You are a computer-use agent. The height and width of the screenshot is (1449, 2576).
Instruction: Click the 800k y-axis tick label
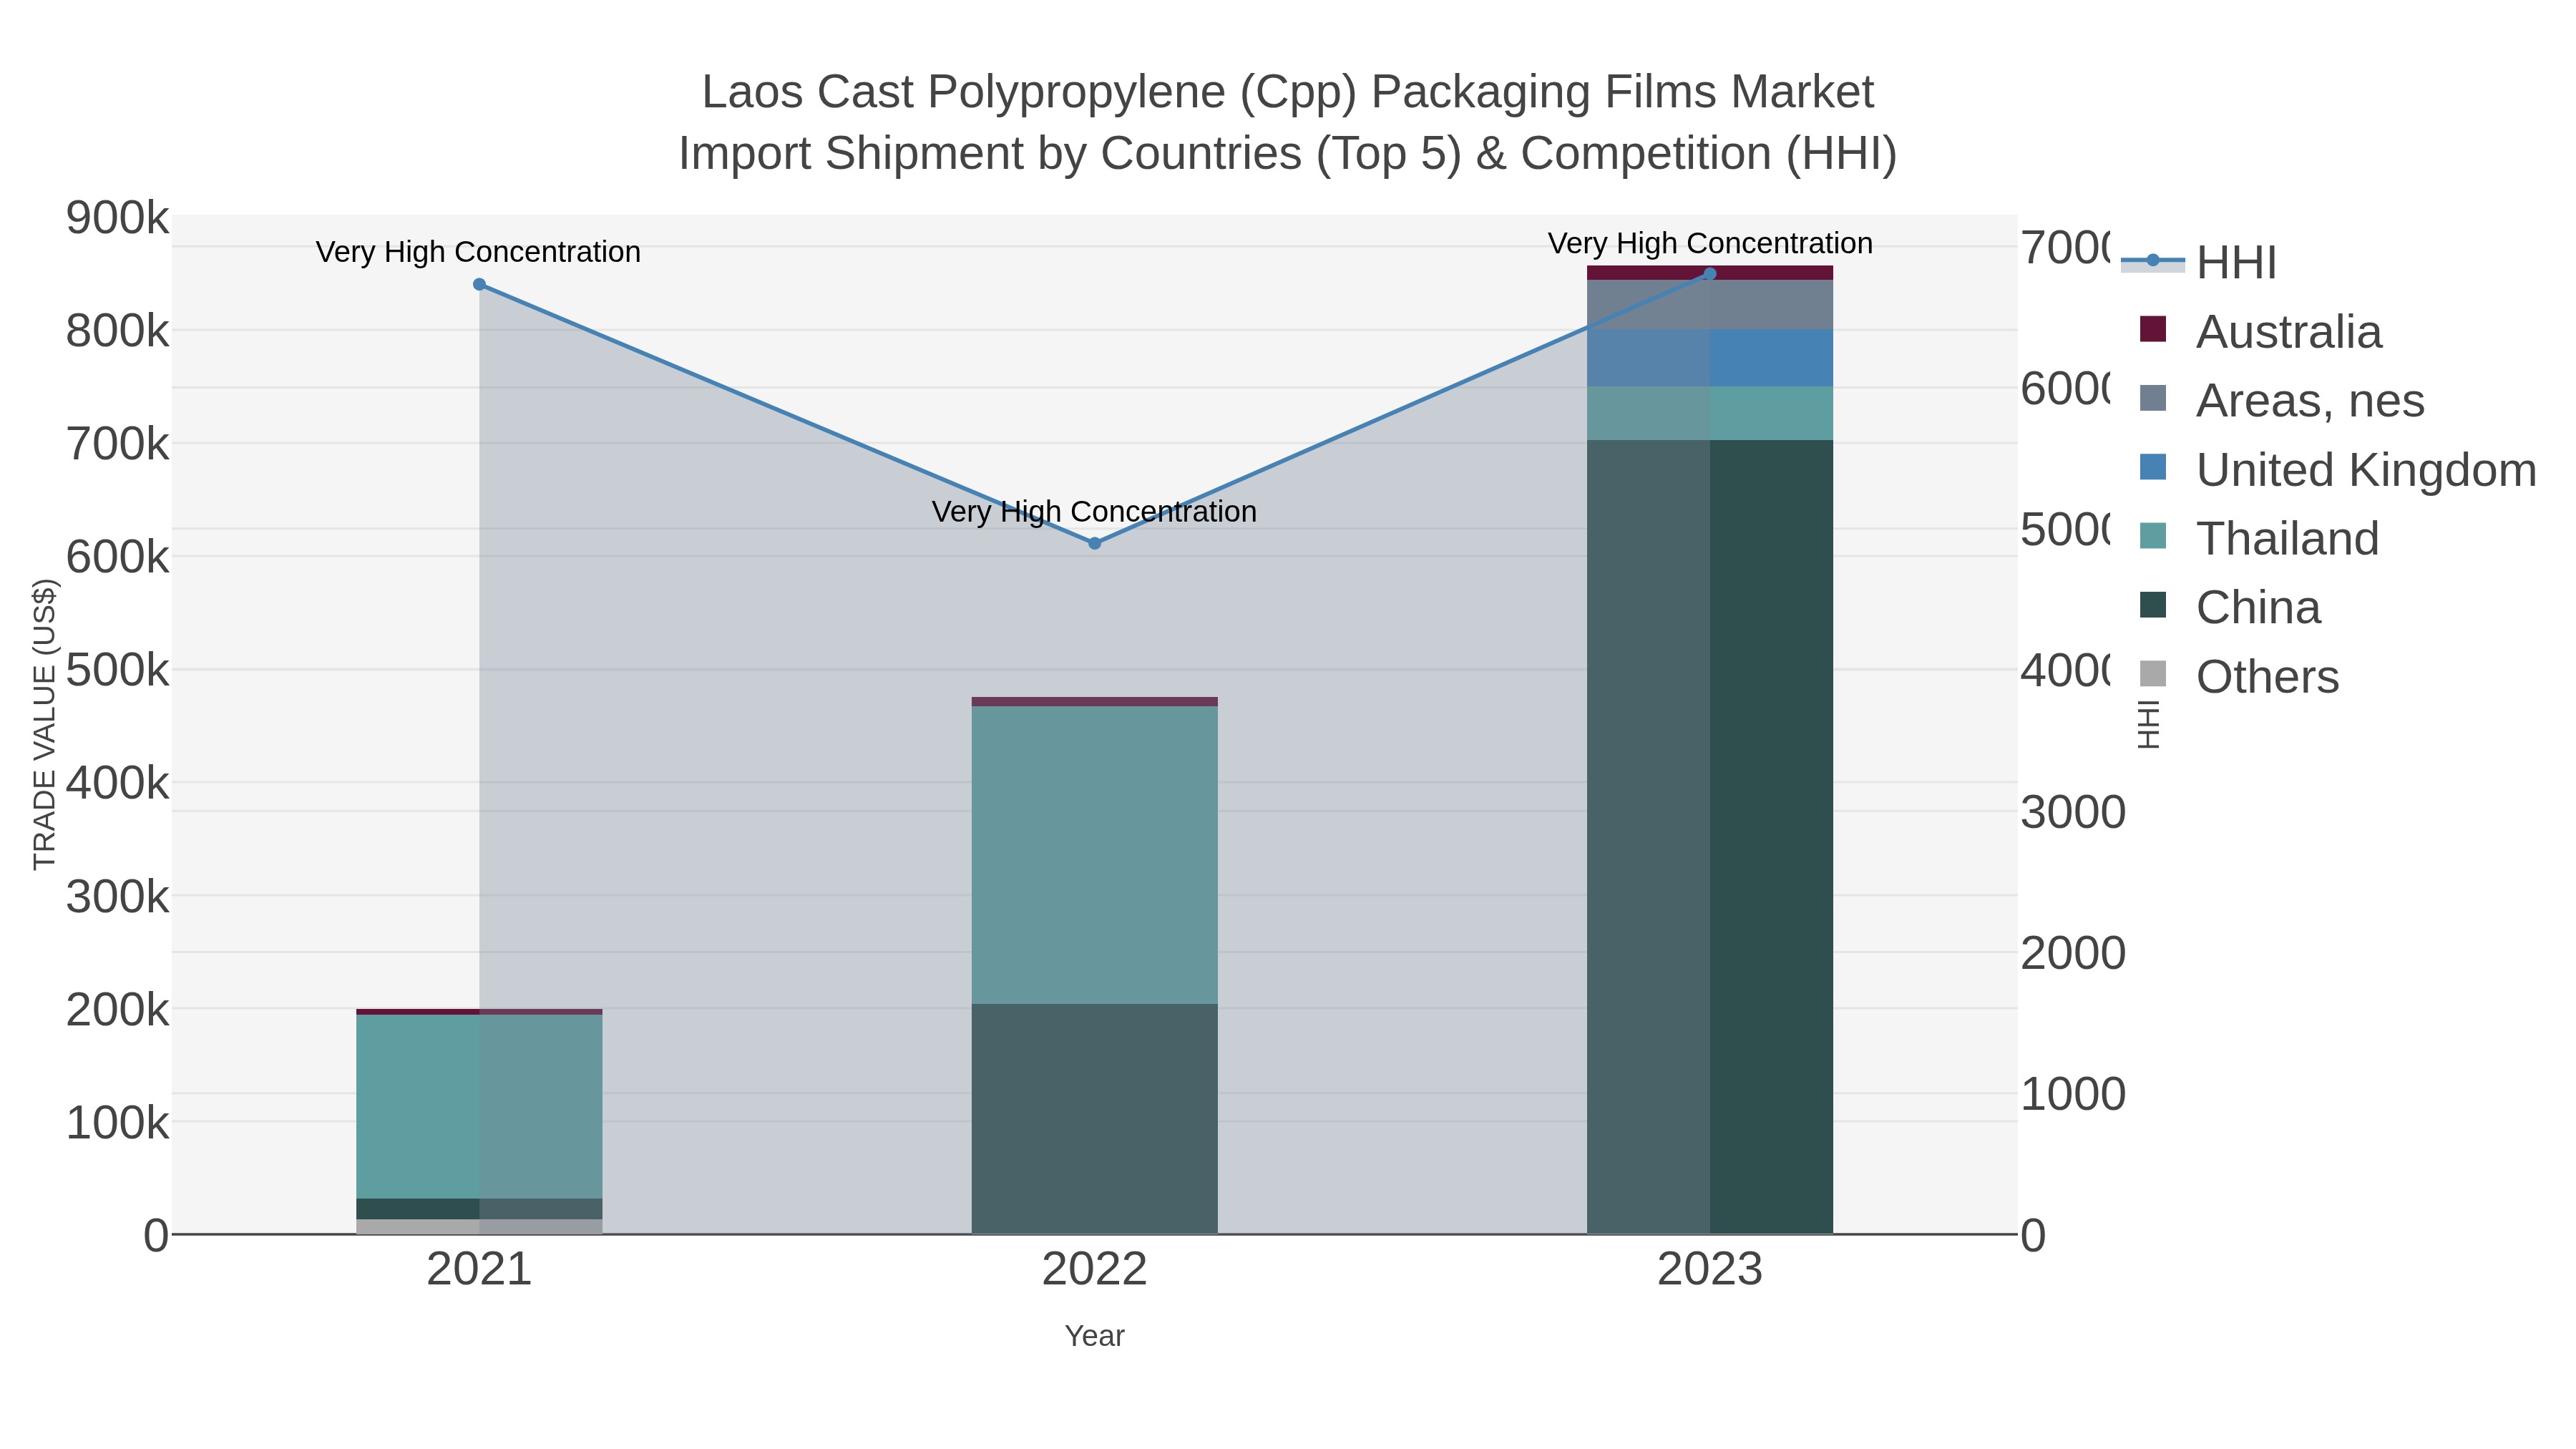click(x=117, y=331)
